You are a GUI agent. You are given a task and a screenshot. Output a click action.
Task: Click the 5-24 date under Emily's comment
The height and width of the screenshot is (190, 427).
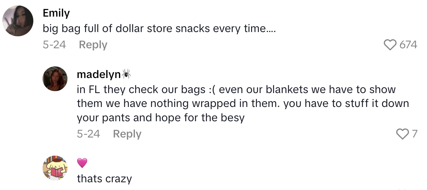pos(54,45)
